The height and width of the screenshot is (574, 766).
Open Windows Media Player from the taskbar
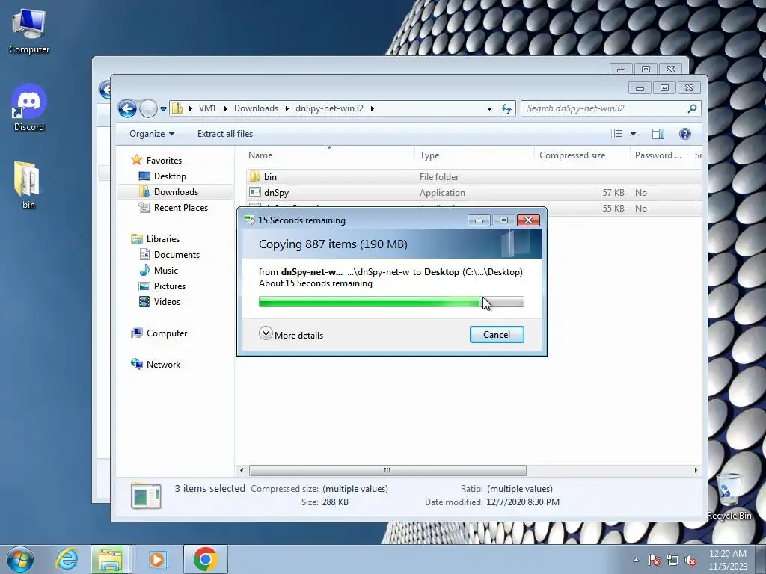[157, 559]
